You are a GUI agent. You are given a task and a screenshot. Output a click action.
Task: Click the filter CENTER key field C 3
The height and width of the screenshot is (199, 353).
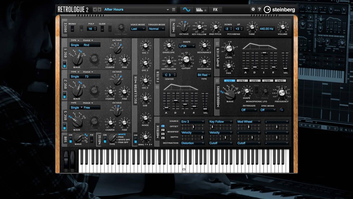tap(169, 75)
